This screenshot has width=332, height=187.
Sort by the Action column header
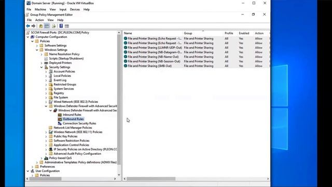coord(261,33)
